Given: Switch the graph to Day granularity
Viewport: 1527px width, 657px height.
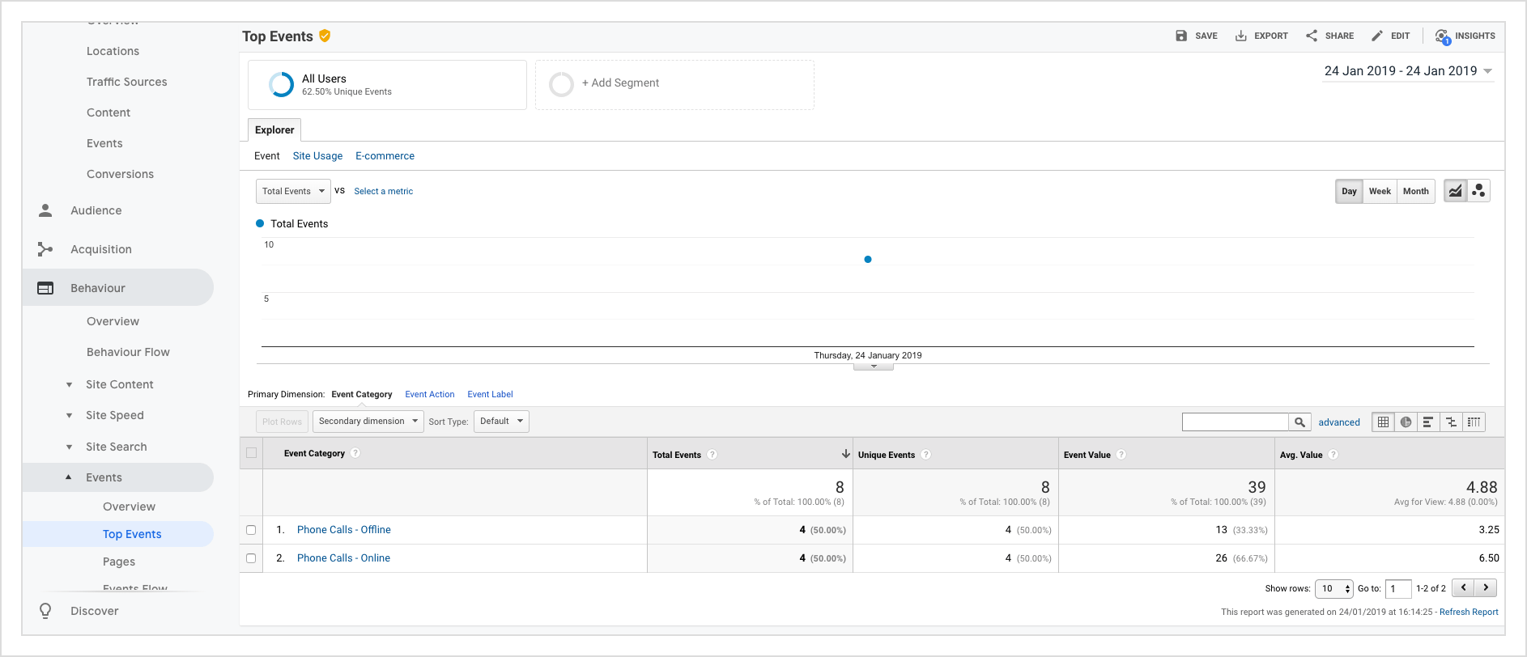Looking at the screenshot, I should point(1349,191).
